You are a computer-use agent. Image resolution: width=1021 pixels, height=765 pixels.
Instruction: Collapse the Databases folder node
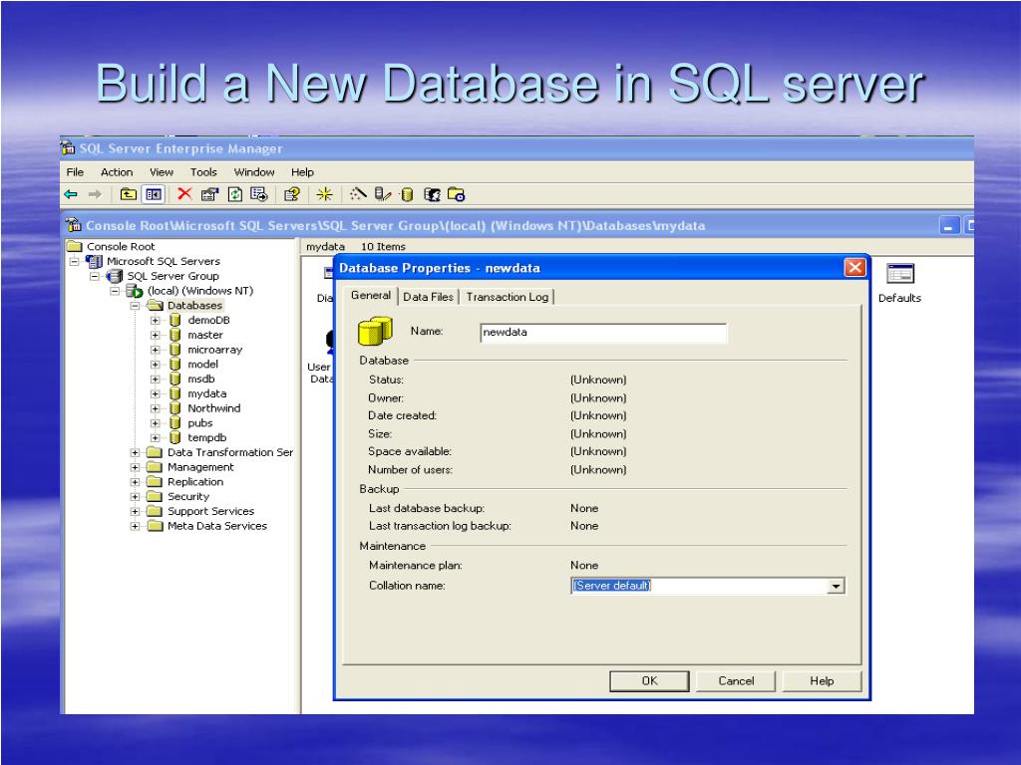click(135, 306)
